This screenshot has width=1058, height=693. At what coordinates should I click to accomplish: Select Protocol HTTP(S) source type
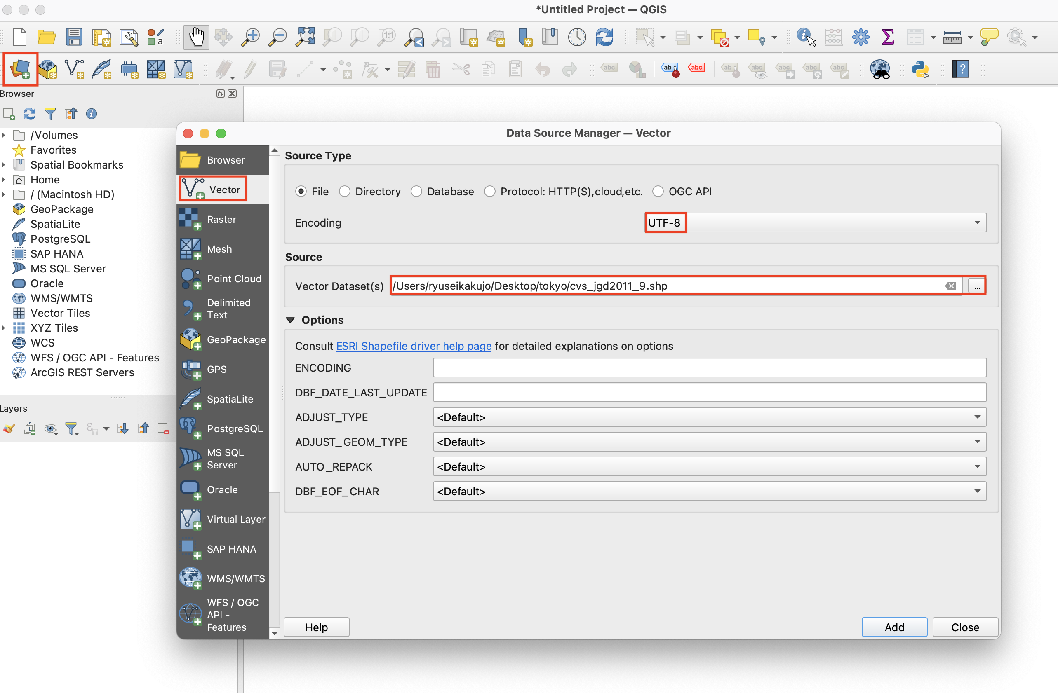click(489, 191)
